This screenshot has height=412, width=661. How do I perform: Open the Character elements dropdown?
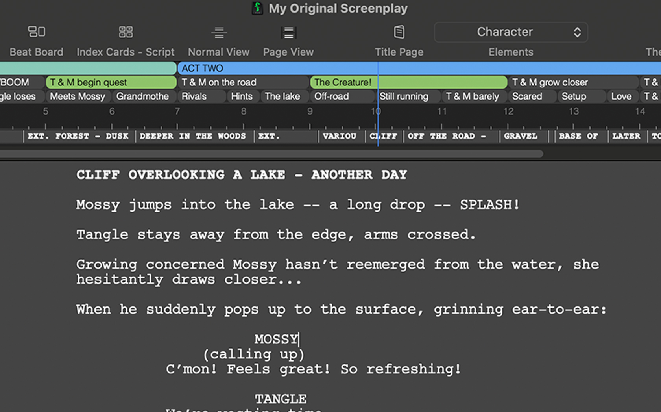(504, 32)
